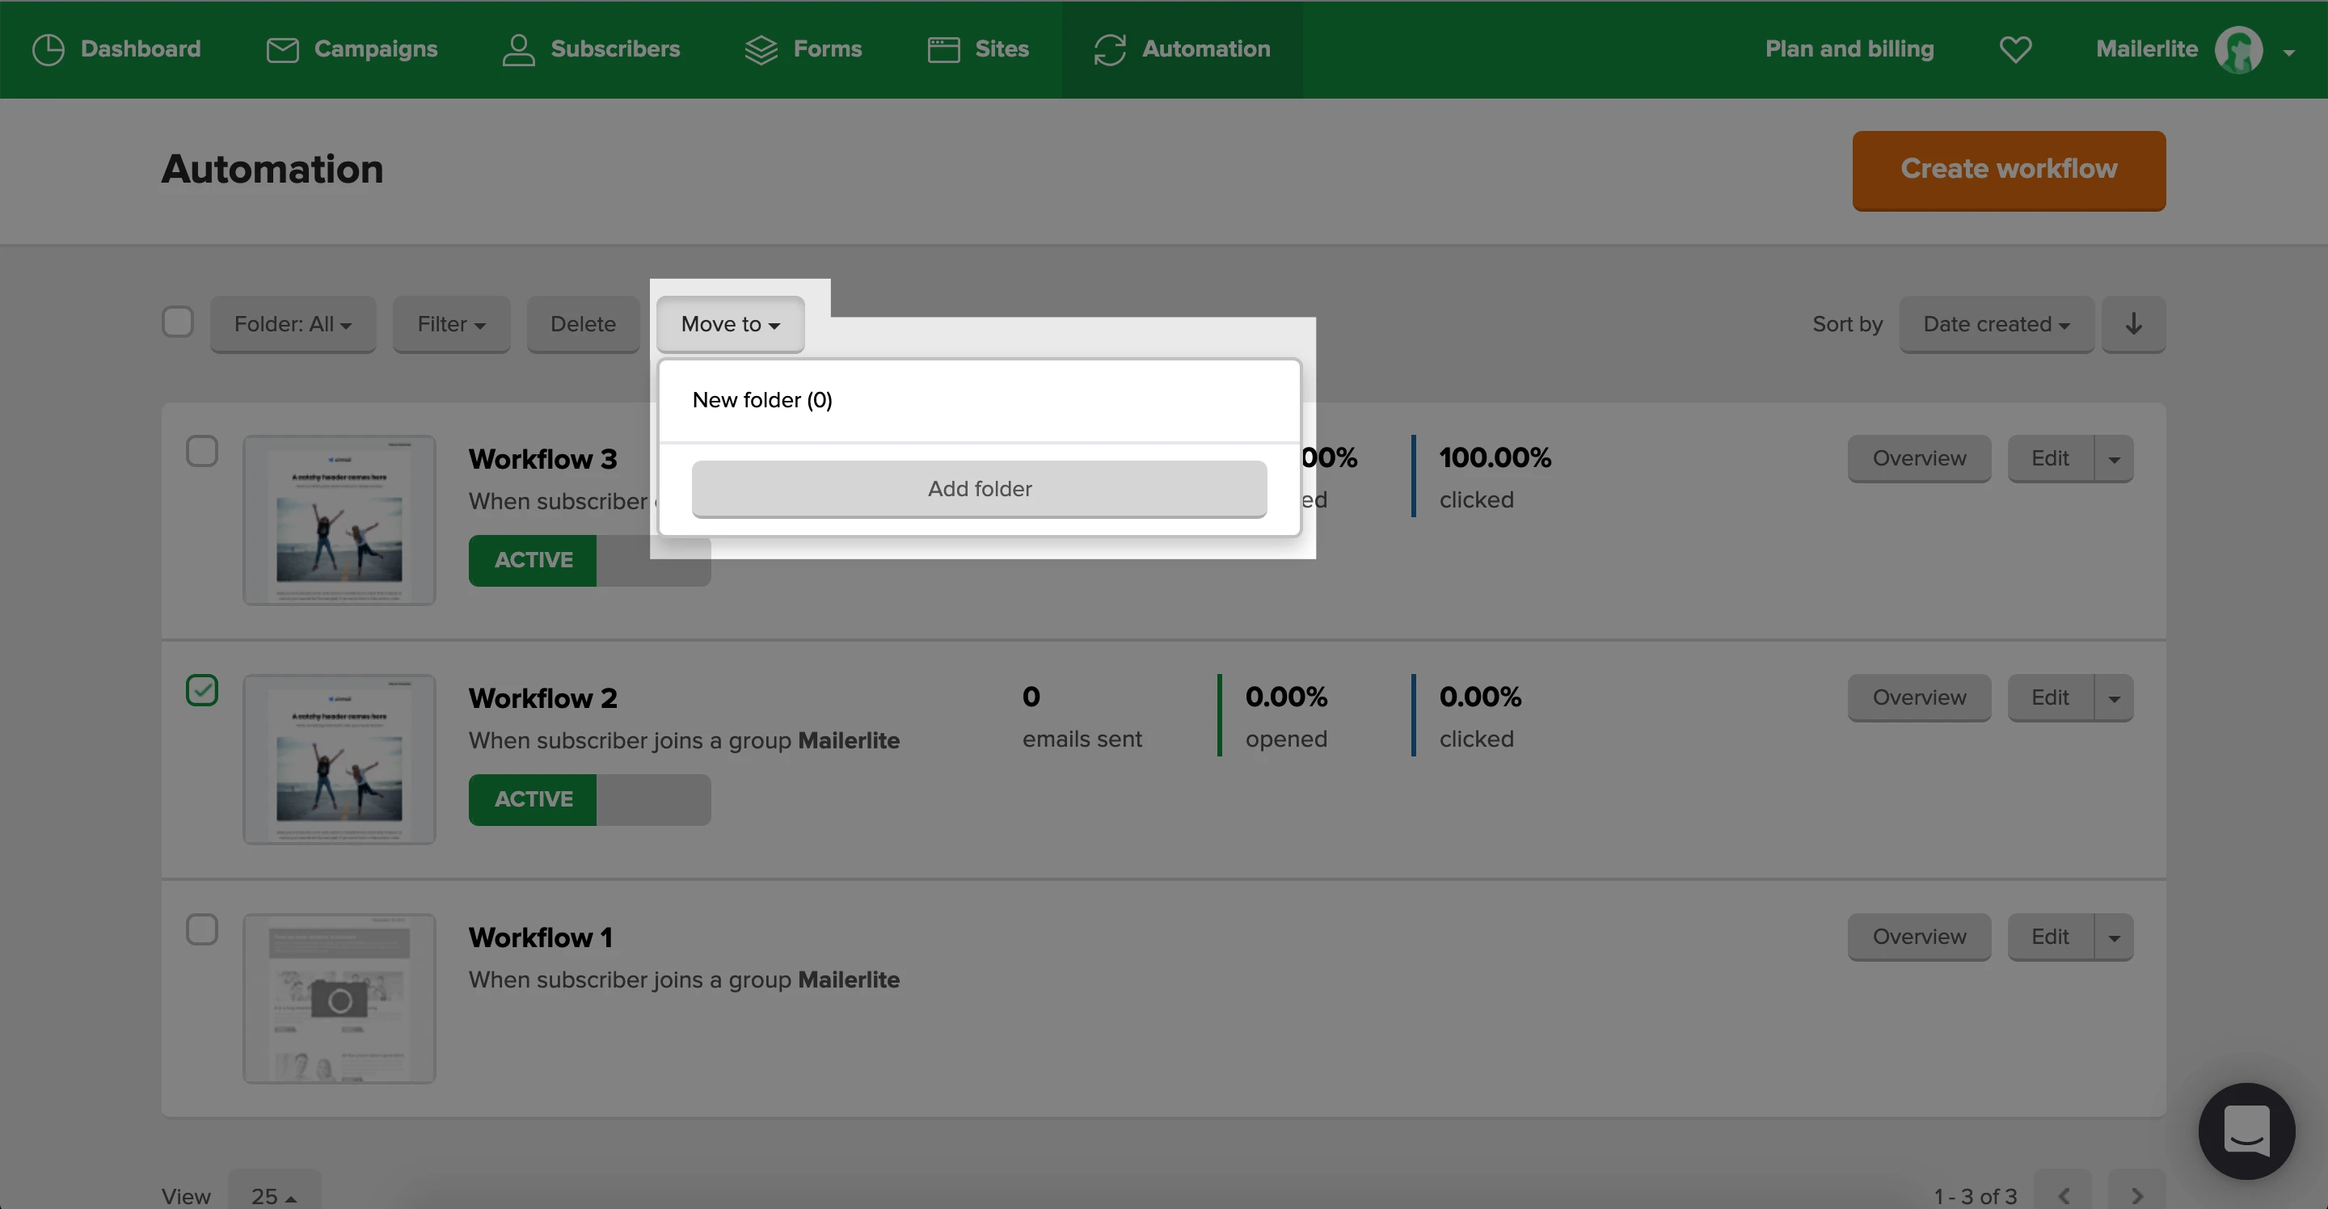The height and width of the screenshot is (1209, 2328).
Task: Go to previous page arrow
Action: pos(2062,1194)
